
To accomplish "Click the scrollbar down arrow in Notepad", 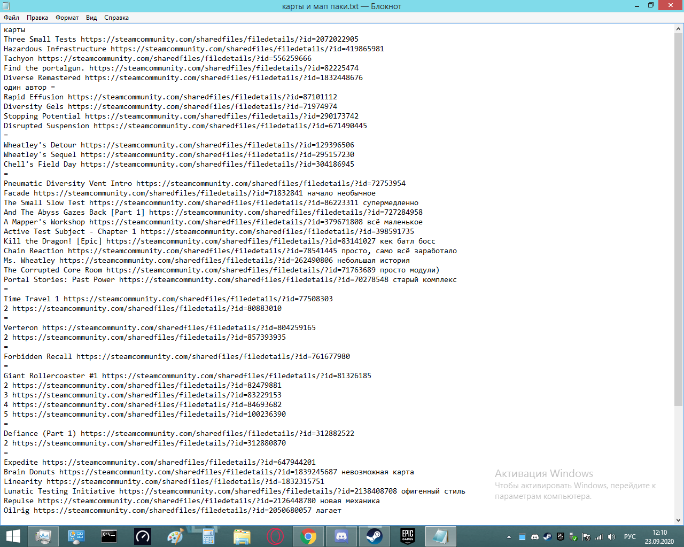I will coord(679,520).
